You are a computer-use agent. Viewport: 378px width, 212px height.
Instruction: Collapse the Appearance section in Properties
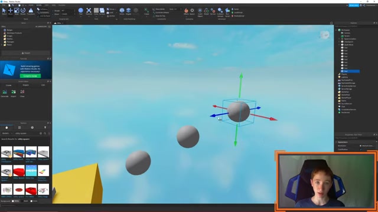click(x=336, y=142)
